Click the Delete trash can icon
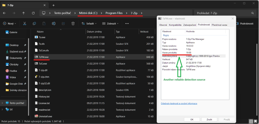Screen dimensions: 259x124 (x=73, y=23)
